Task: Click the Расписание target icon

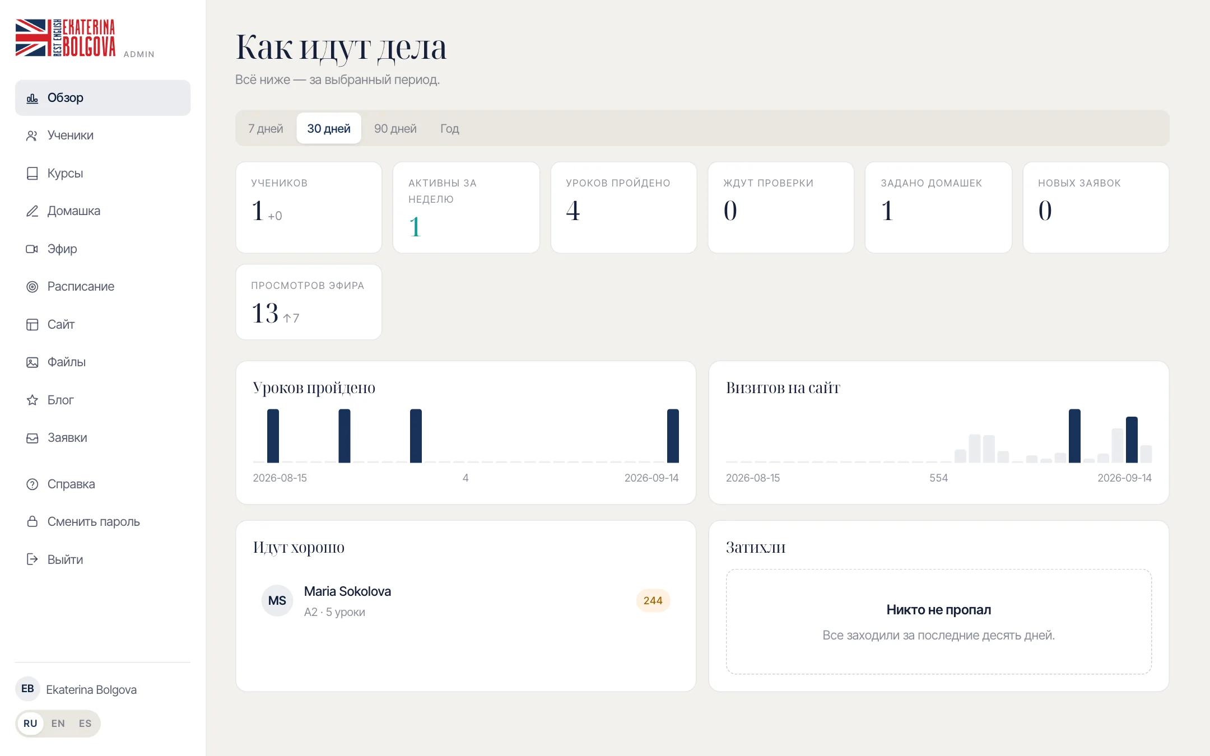Action: pyautogui.click(x=32, y=287)
